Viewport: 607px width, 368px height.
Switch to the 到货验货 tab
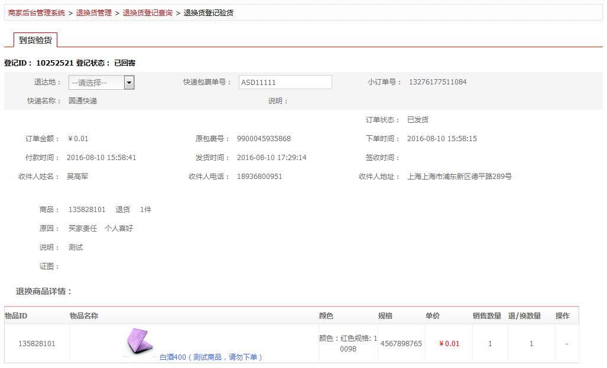(35, 41)
